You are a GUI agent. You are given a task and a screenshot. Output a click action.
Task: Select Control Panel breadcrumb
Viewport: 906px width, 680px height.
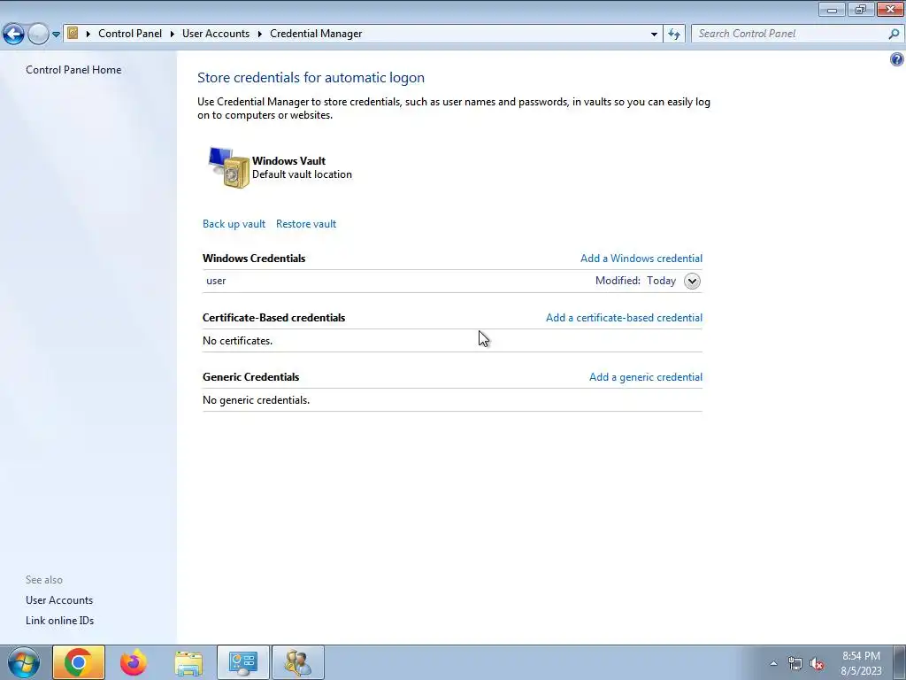click(x=130, y=34)
